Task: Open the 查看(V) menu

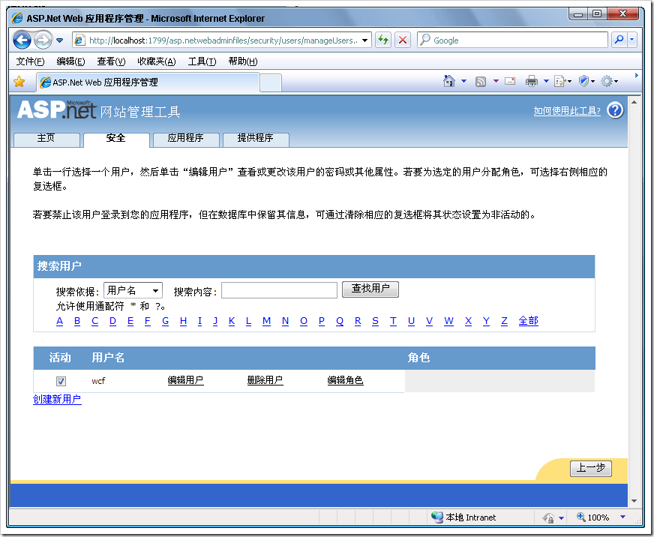Action: tap(111, 61)
